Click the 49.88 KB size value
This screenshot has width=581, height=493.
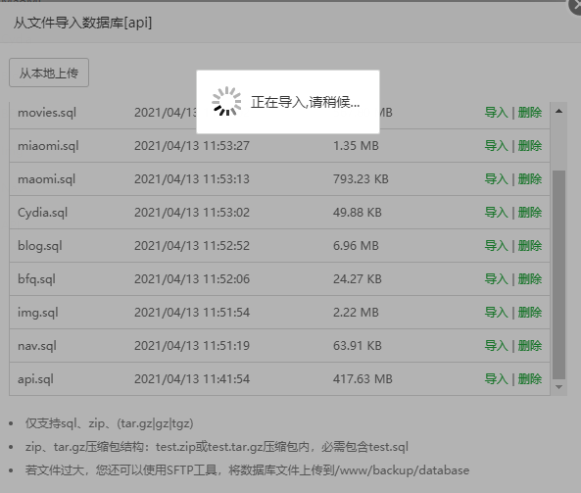click(x=358, y=213)
